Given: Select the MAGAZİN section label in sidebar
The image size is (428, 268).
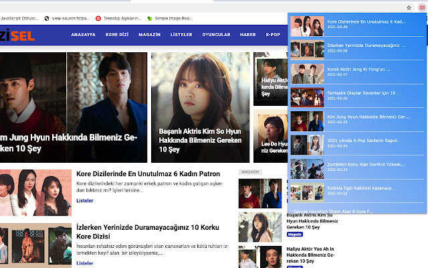Looking at the screenshot, I should pyautogui.click(x=250, y=172).
